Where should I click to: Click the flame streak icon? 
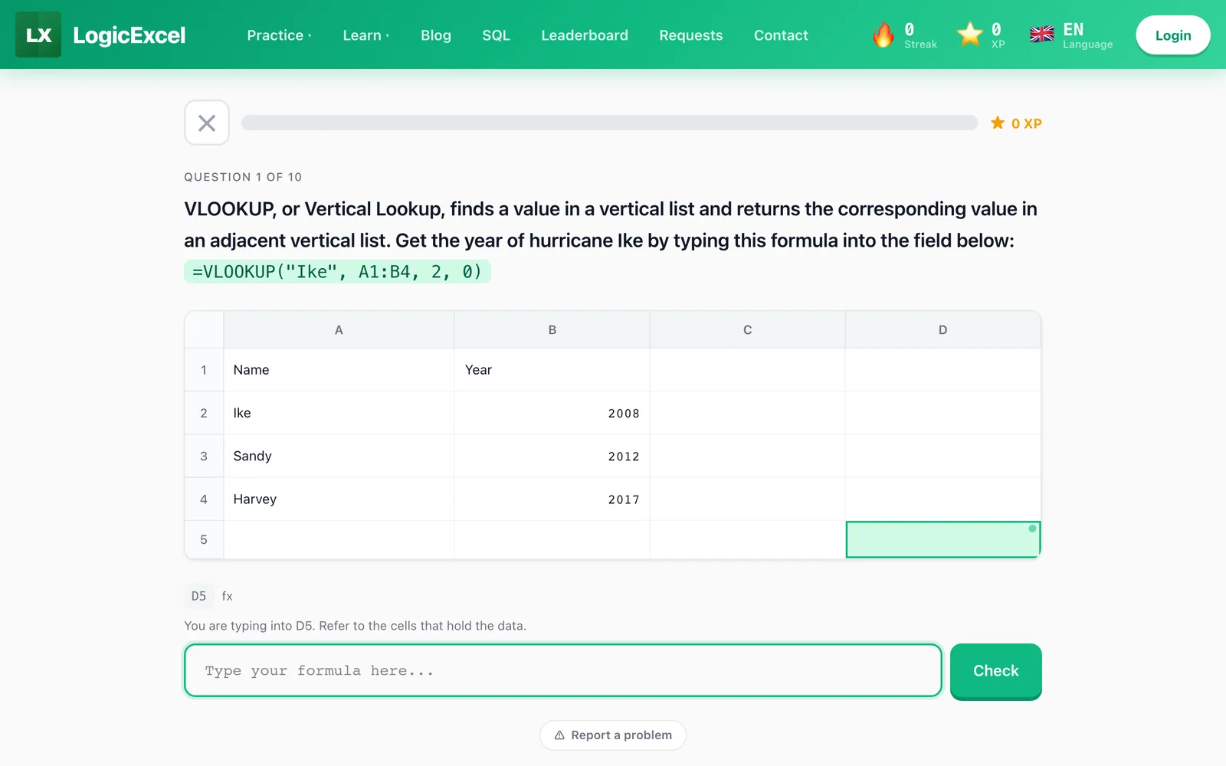coord(883,34)
